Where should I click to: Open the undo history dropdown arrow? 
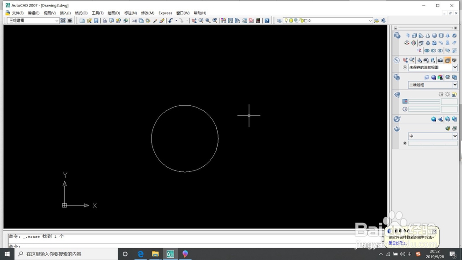click(x=176, y=21)
